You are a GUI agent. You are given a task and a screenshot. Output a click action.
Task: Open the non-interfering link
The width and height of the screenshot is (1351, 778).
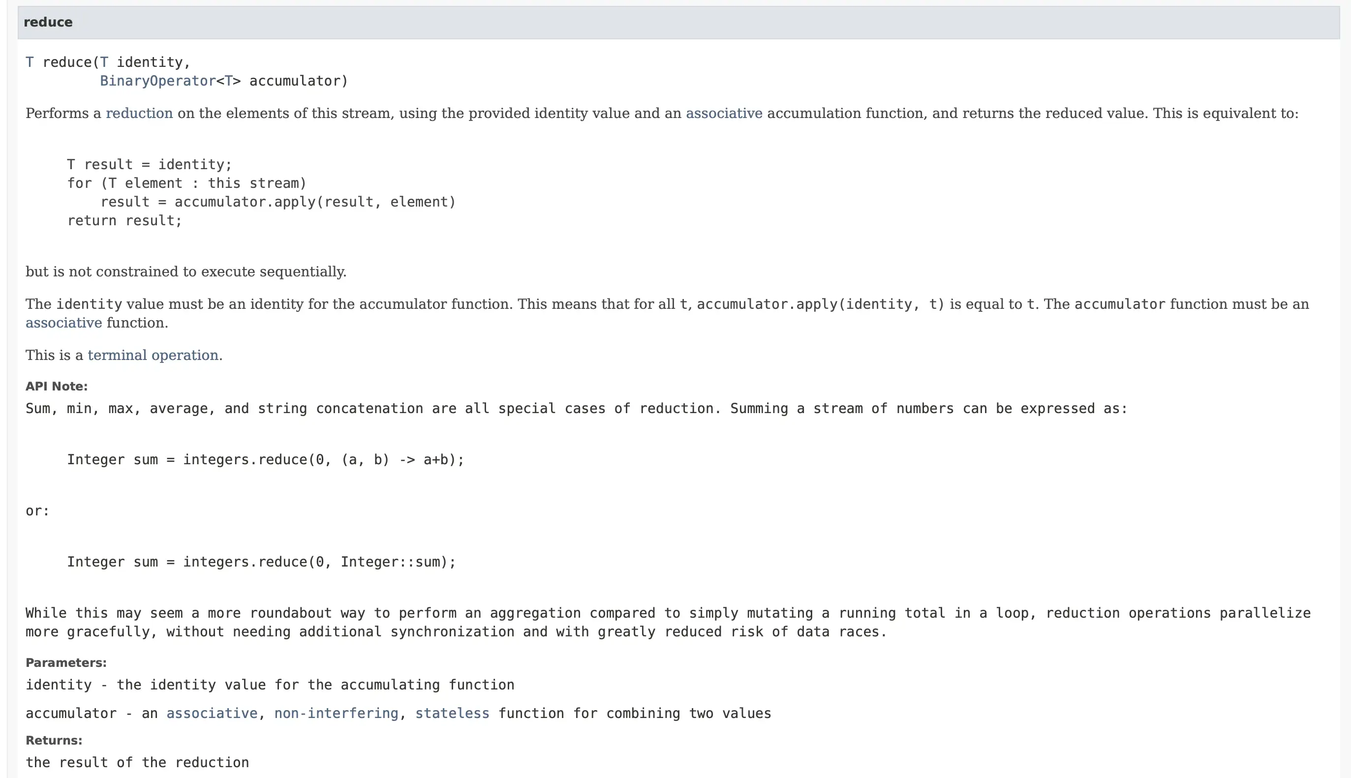(x=336, y=714)
